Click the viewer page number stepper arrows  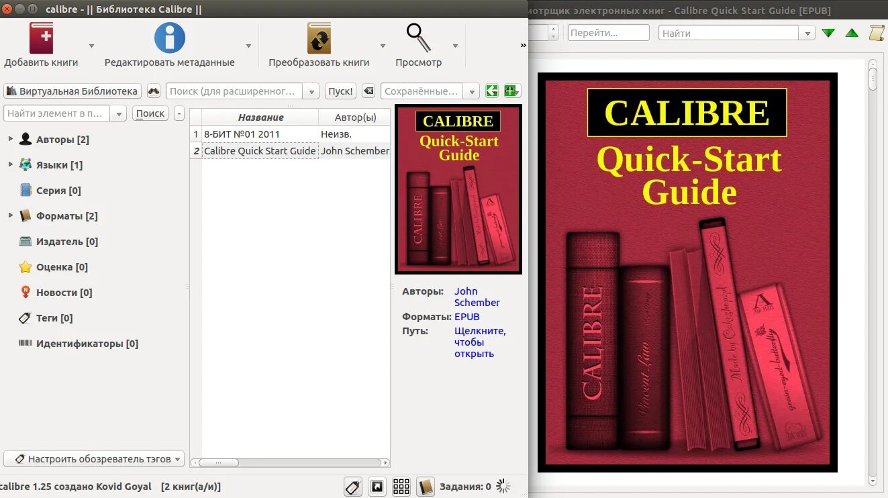coord(553,32)
